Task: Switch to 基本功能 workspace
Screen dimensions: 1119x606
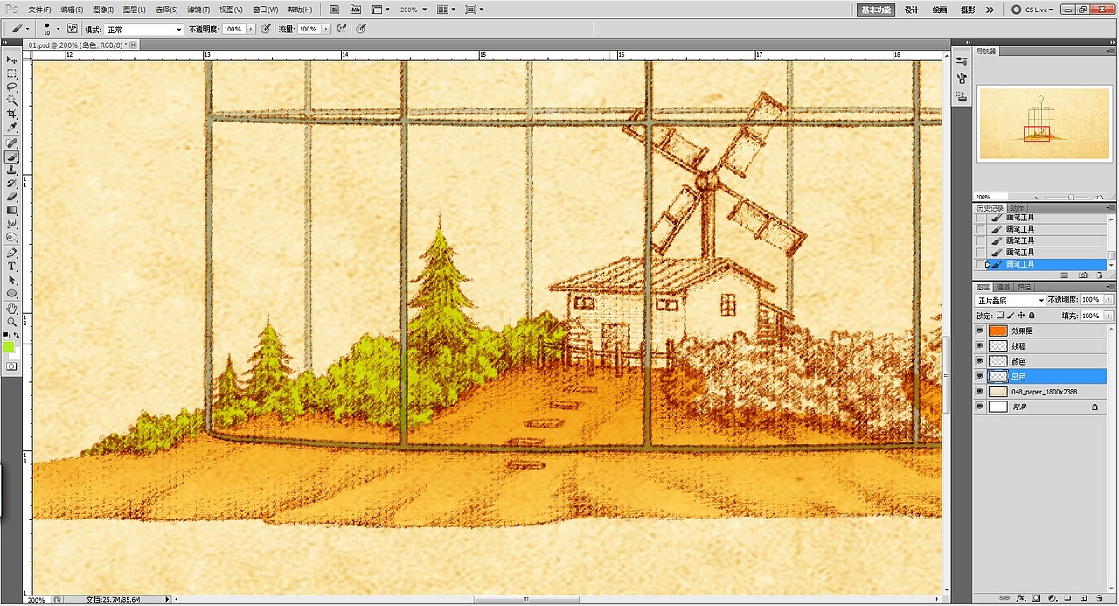Action: point(875,10)
